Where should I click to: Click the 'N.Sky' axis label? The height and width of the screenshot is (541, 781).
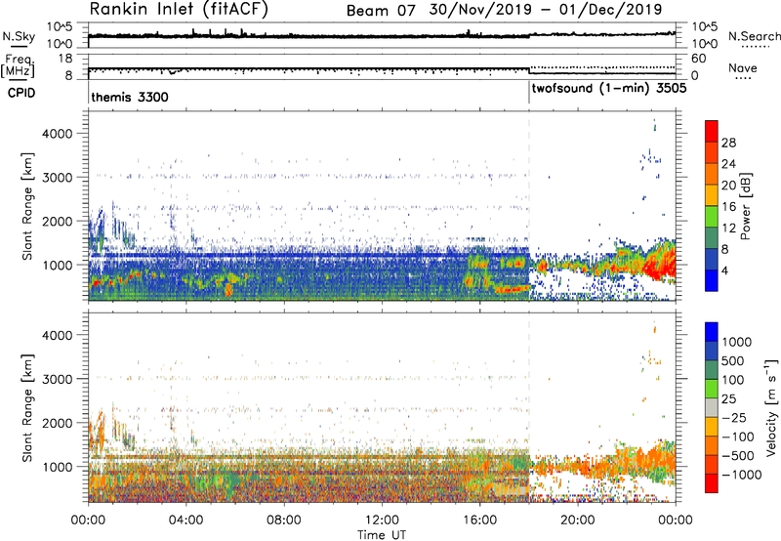coord(19,36)
